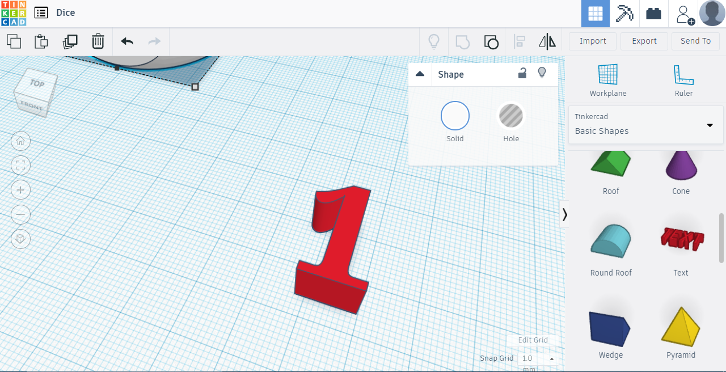This screenshot has width=726, height=372.
Task: Collapse the shapes panel with chevron
Action: click(564, 214)
